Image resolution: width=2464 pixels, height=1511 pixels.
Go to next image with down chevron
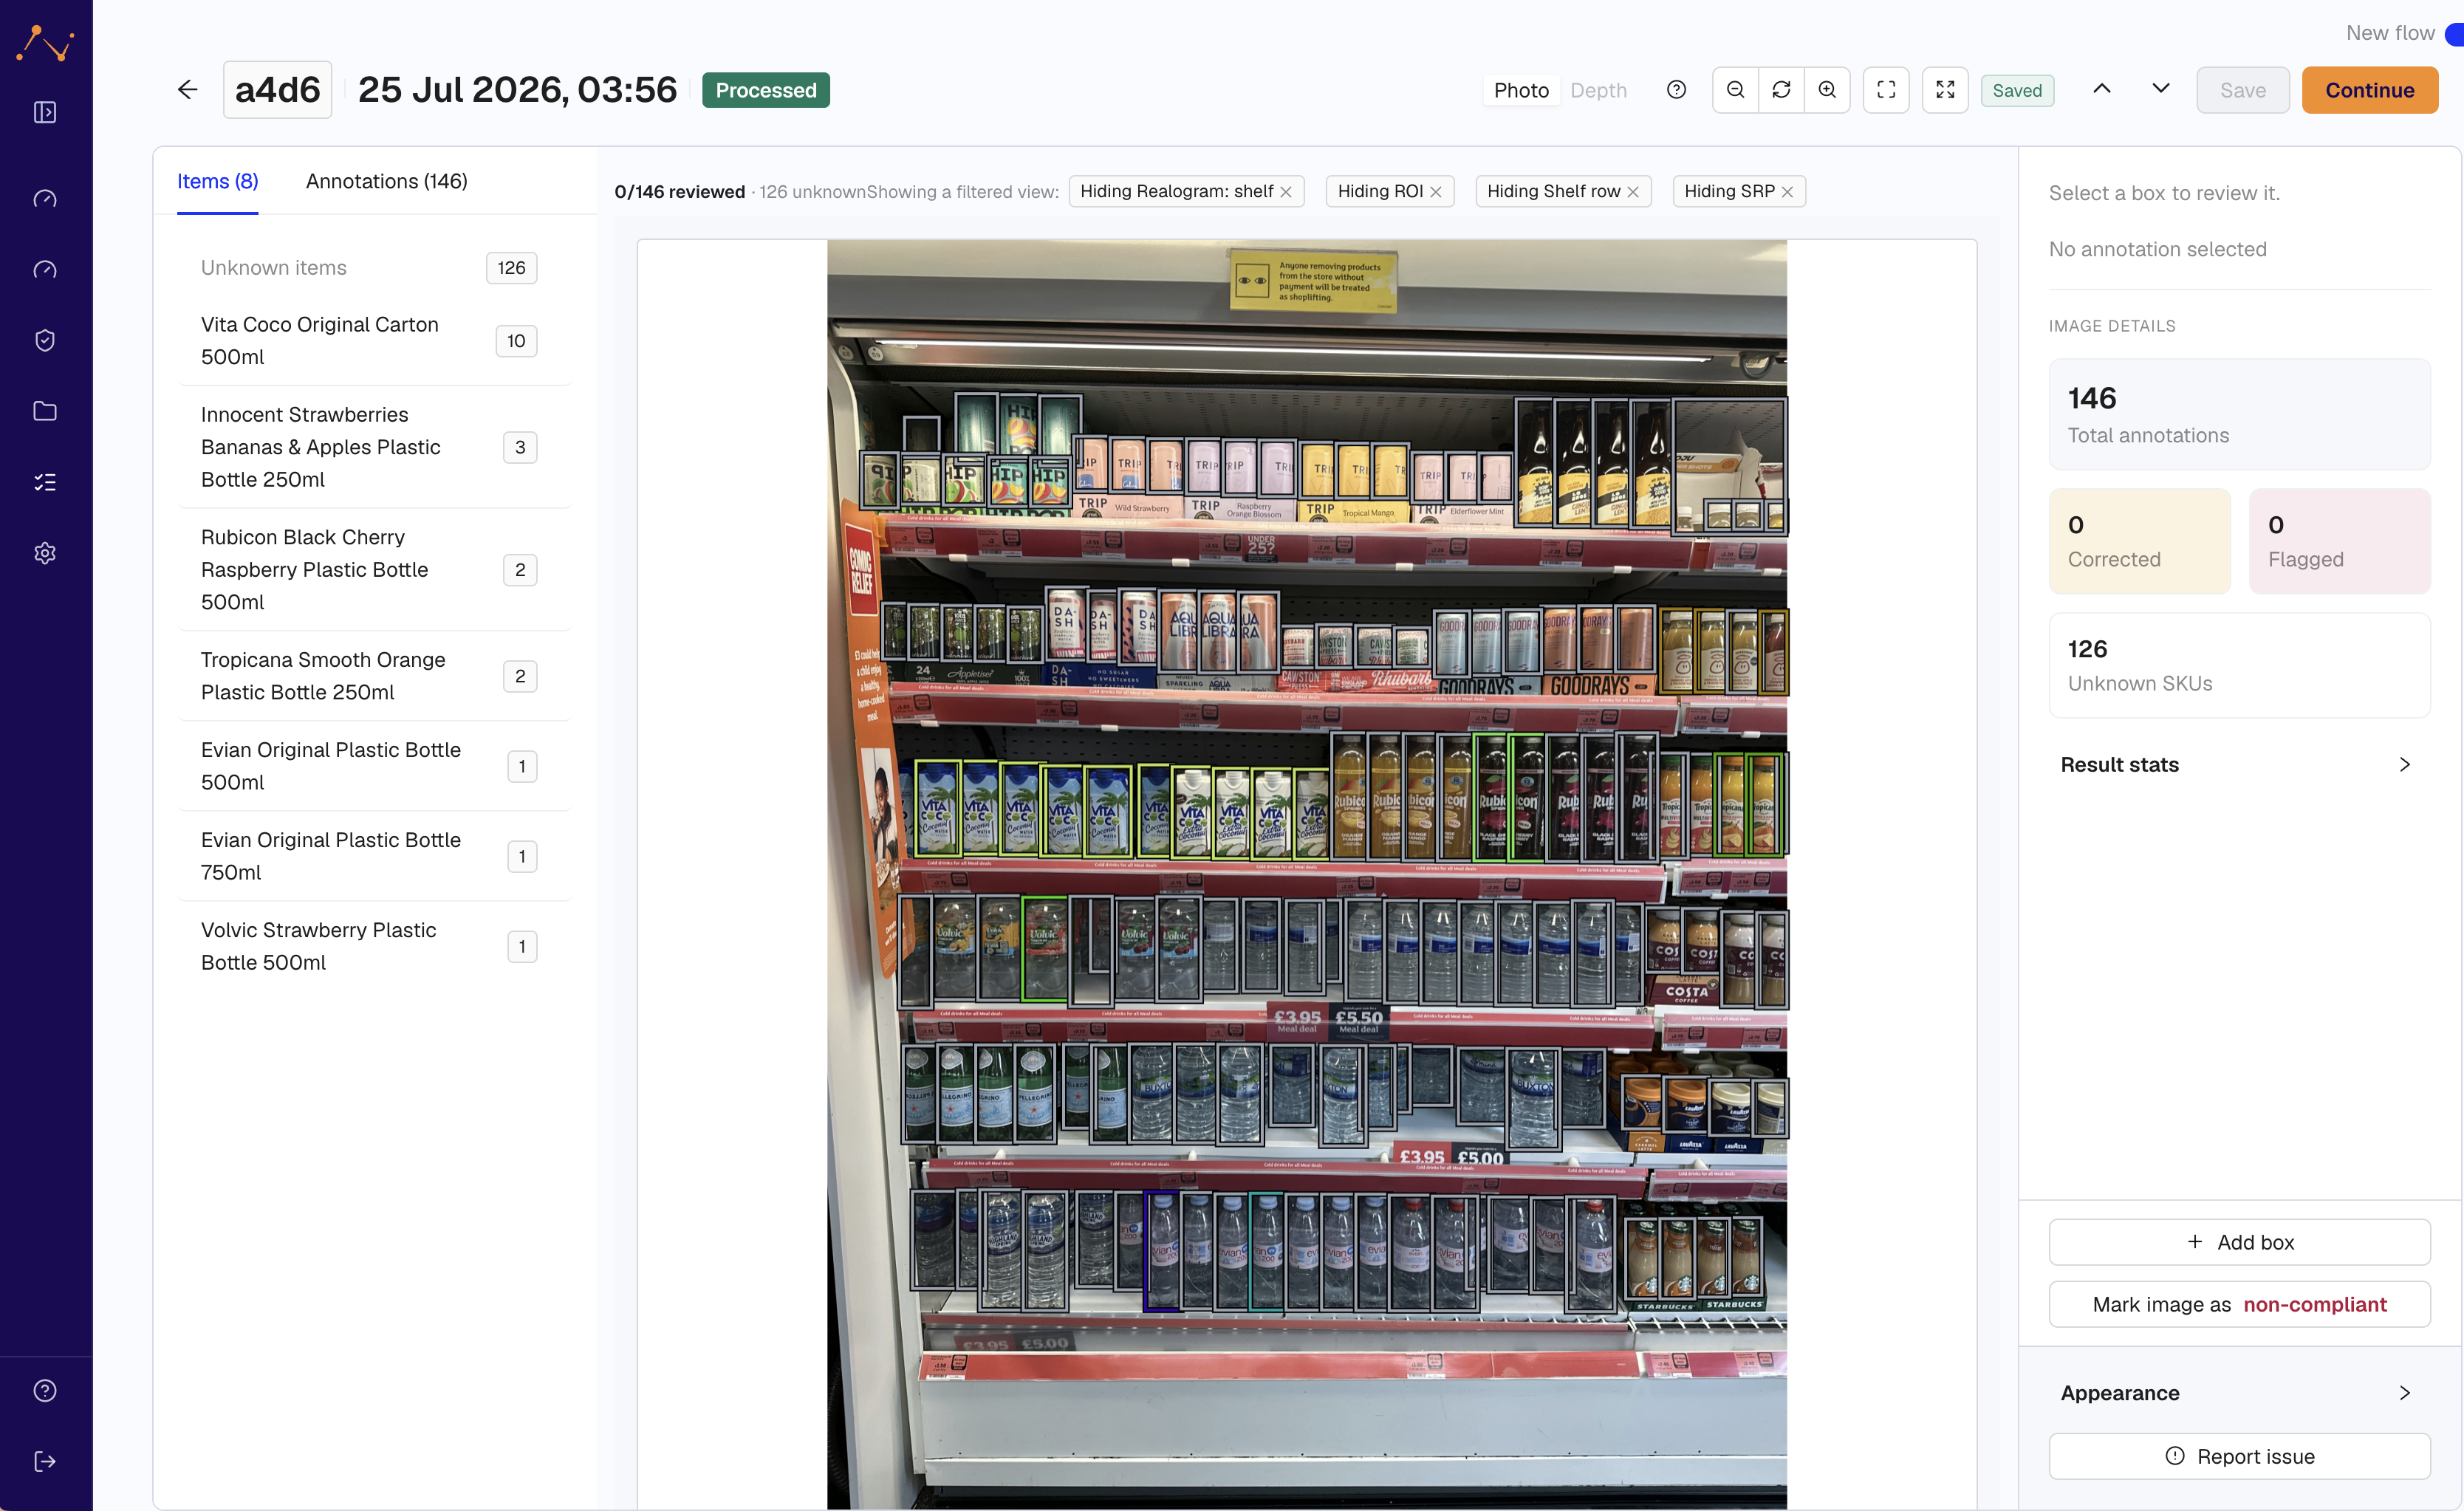[2161, 88]
